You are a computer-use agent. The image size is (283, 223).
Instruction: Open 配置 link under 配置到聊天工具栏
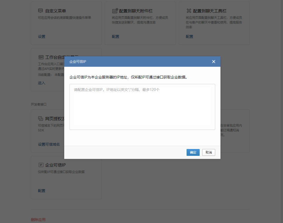(189, 37)
